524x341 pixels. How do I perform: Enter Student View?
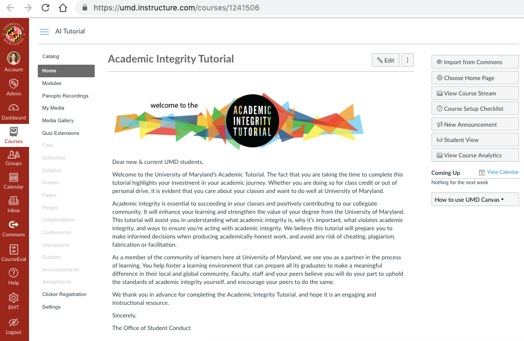pos(475,140)
